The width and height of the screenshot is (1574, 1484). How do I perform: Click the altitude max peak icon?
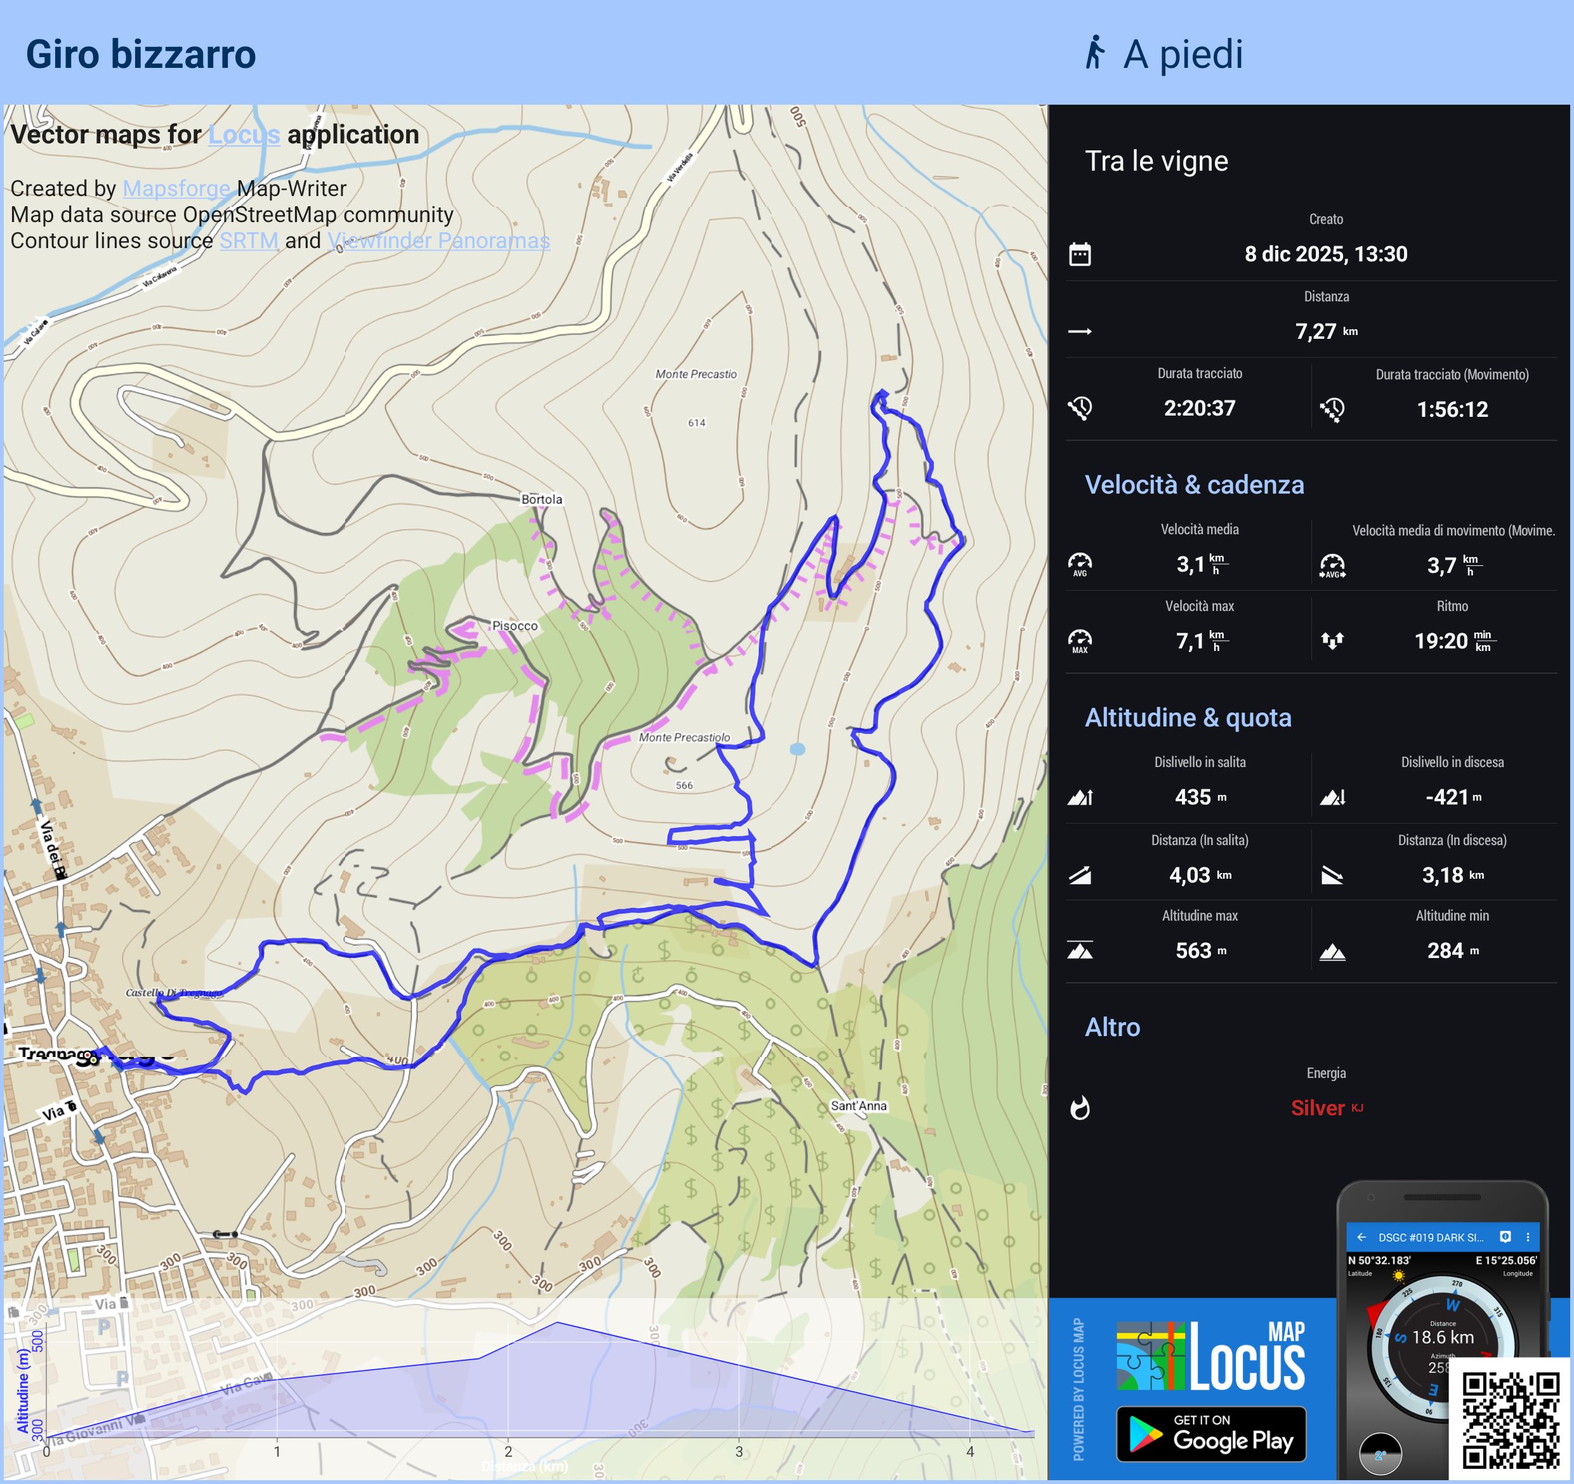1080,950
